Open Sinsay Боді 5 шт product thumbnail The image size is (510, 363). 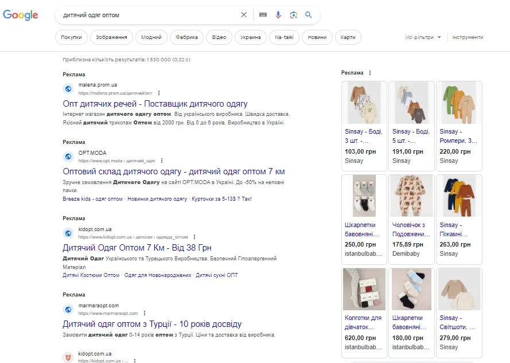point(411,103)
